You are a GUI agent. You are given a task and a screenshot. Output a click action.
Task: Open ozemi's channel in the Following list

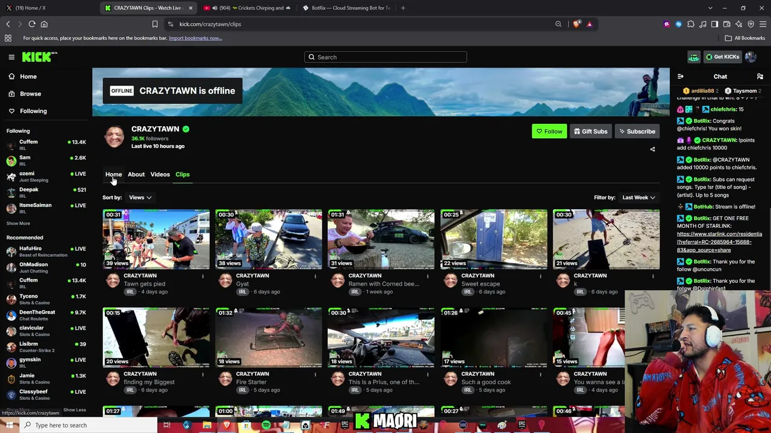click(46, 177)
